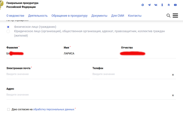Click the 'Контакты' navigation link
The width and height of the screenshot is (183, 114).
coord(135,16)
